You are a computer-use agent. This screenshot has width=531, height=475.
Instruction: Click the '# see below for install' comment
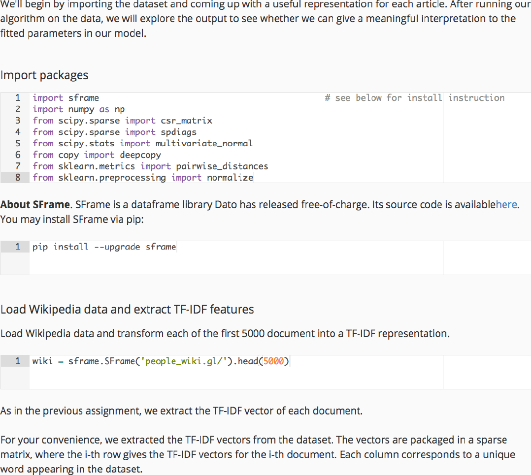coord(383,98)
